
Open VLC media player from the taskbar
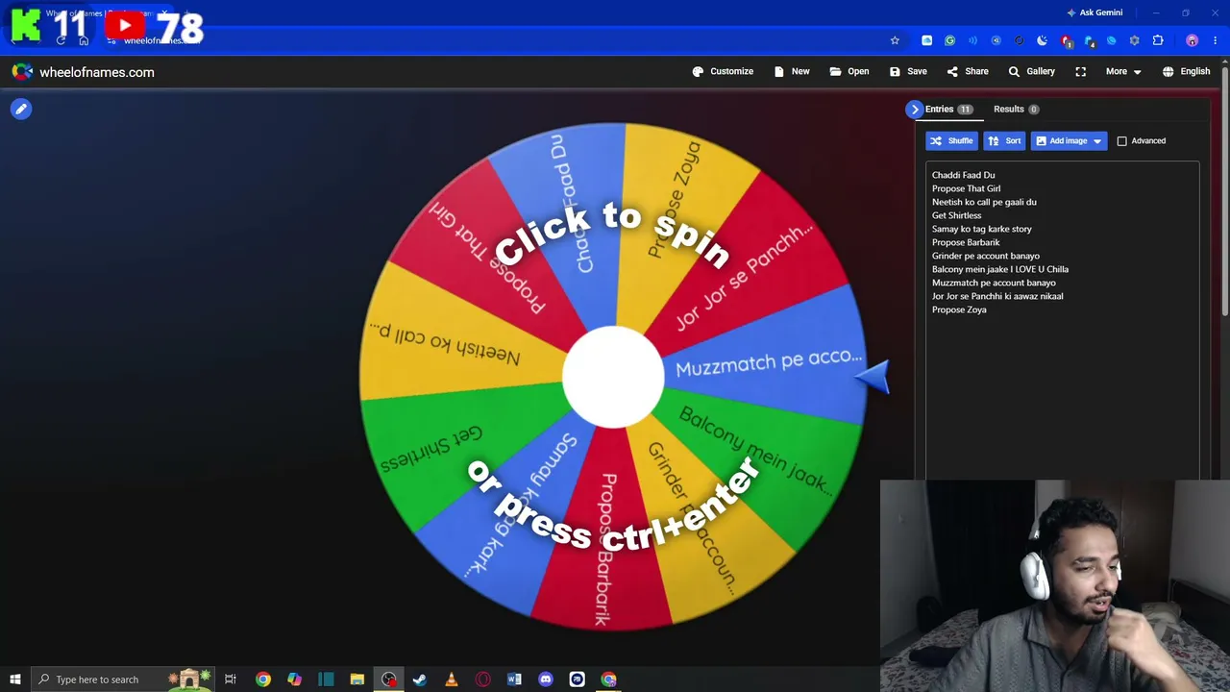(452, 680)
